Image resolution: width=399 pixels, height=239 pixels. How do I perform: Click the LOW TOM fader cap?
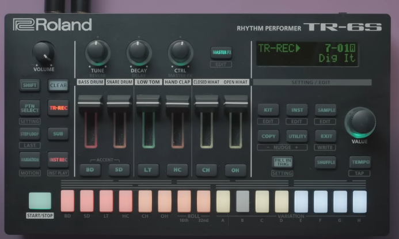tap(148, 102)
